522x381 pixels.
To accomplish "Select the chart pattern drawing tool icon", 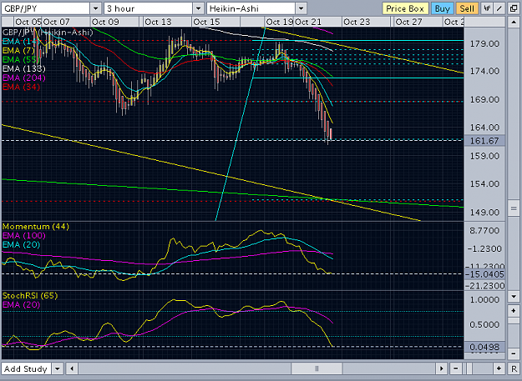I will point(487,8).
